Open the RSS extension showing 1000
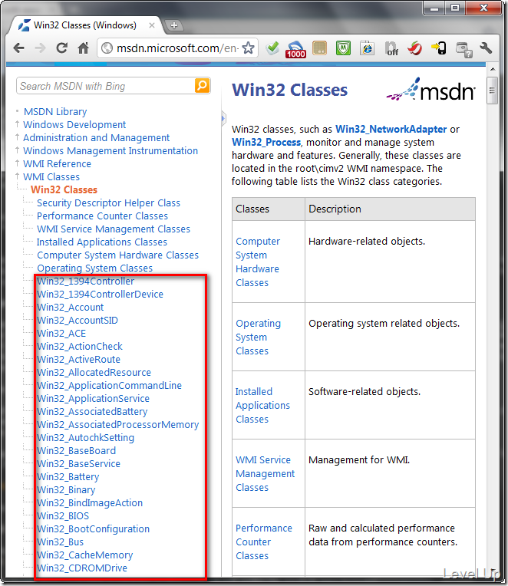 (x=295, y=49)
